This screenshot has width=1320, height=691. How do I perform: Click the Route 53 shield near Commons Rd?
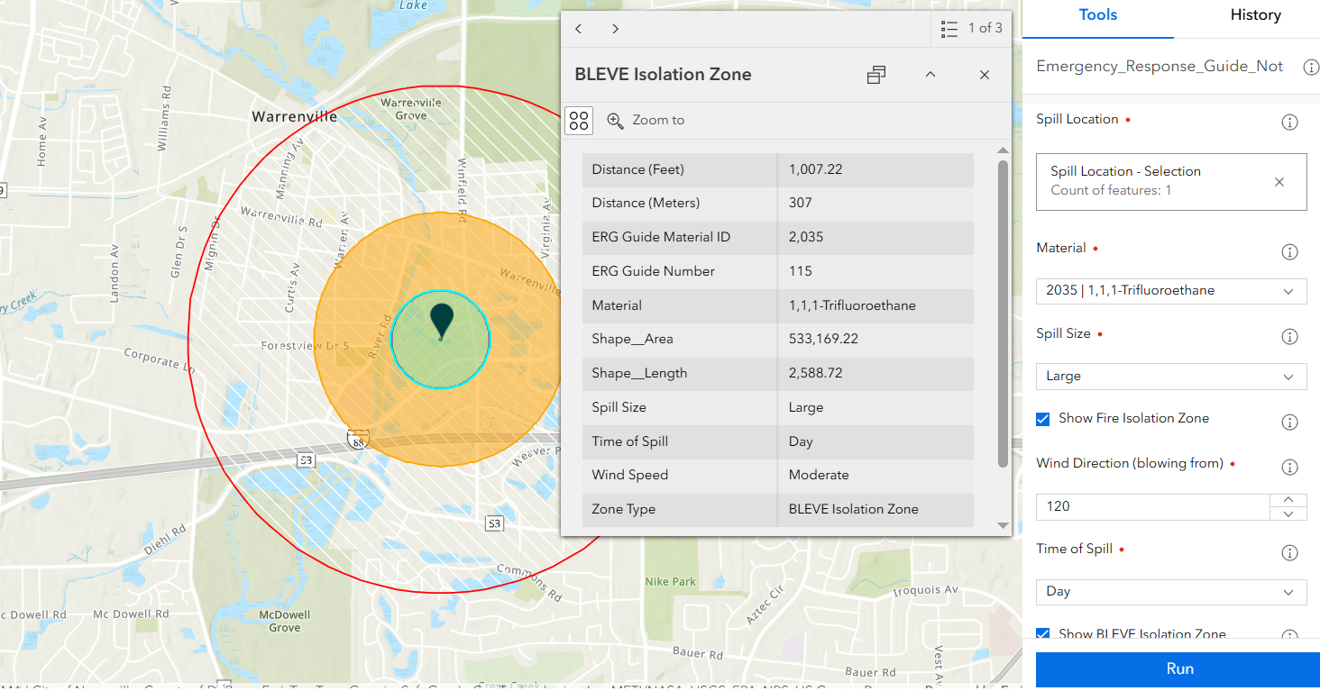pos(493,523)
